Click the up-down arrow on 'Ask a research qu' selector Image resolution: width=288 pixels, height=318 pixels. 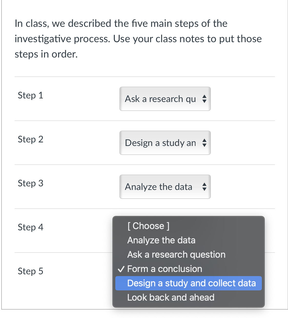coord(204,99)
